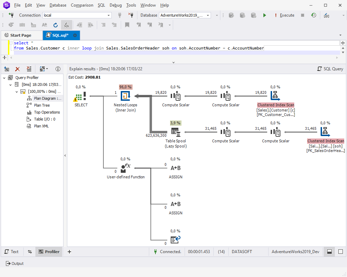Switch to the Text view at the bottom
Image resolution: width=347 pixels, height=277 pixels.
(x=12, y=251)
